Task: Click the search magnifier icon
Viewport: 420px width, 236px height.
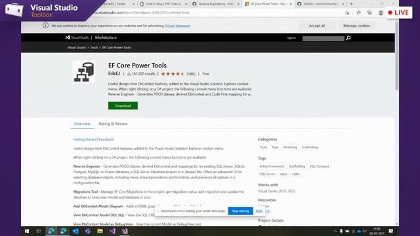Action: [x=348, y=38]
